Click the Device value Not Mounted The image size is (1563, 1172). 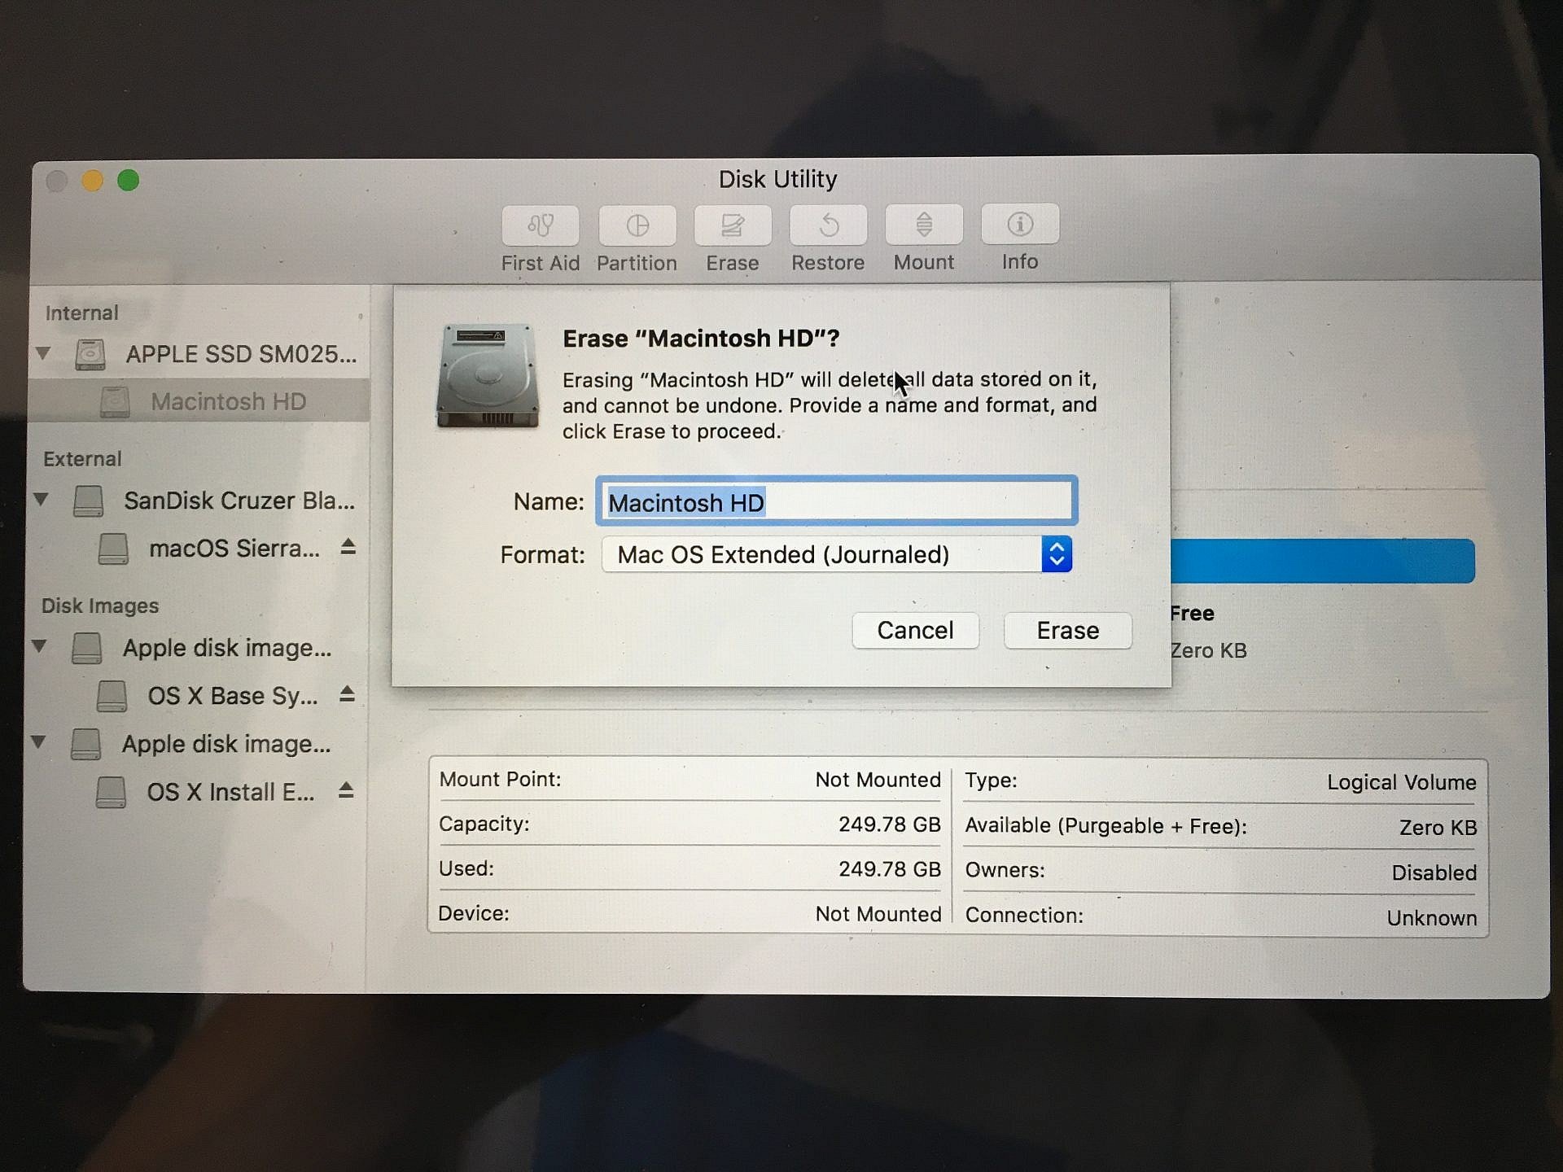coord(878,914)
